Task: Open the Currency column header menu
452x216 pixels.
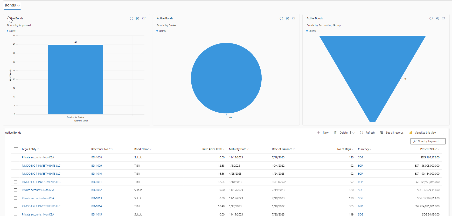Action: pyautogui.click(x=364, y=149)
